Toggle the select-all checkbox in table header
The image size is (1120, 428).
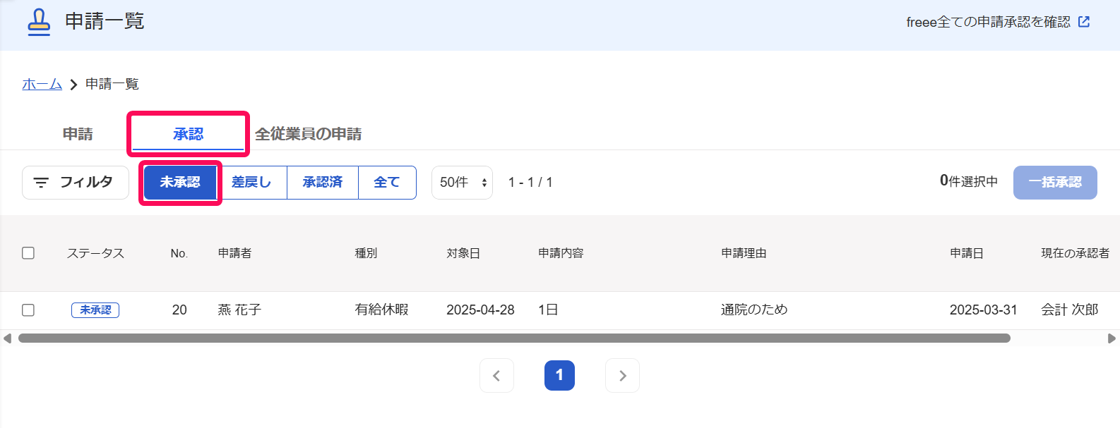(x=28, y=253)
